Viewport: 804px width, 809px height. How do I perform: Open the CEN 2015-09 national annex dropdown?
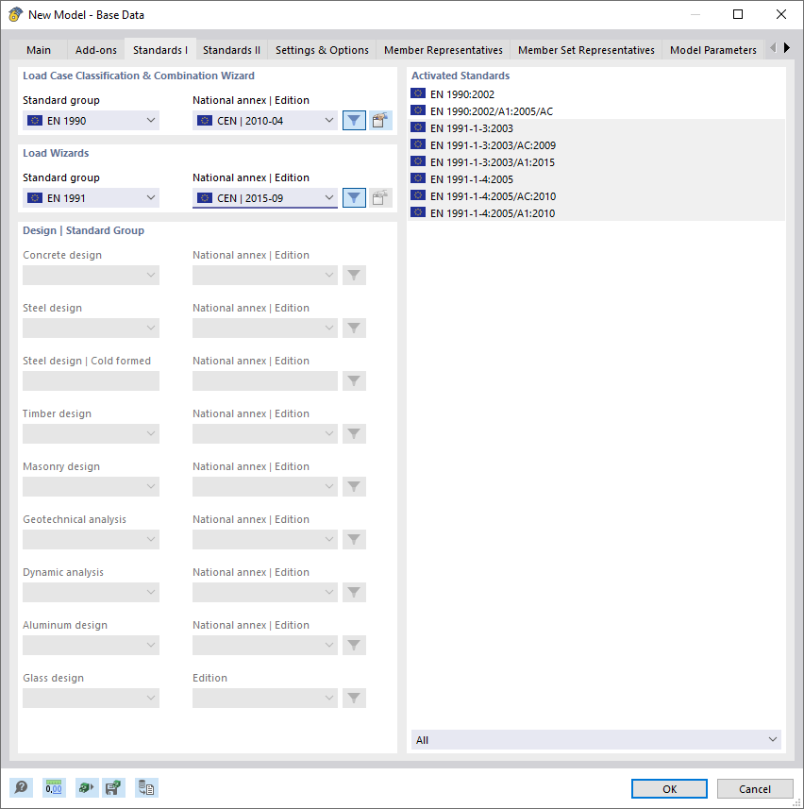(x=264, y=197)
